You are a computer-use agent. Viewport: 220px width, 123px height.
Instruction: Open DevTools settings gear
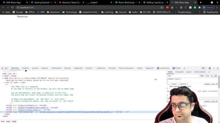point(210,68)
